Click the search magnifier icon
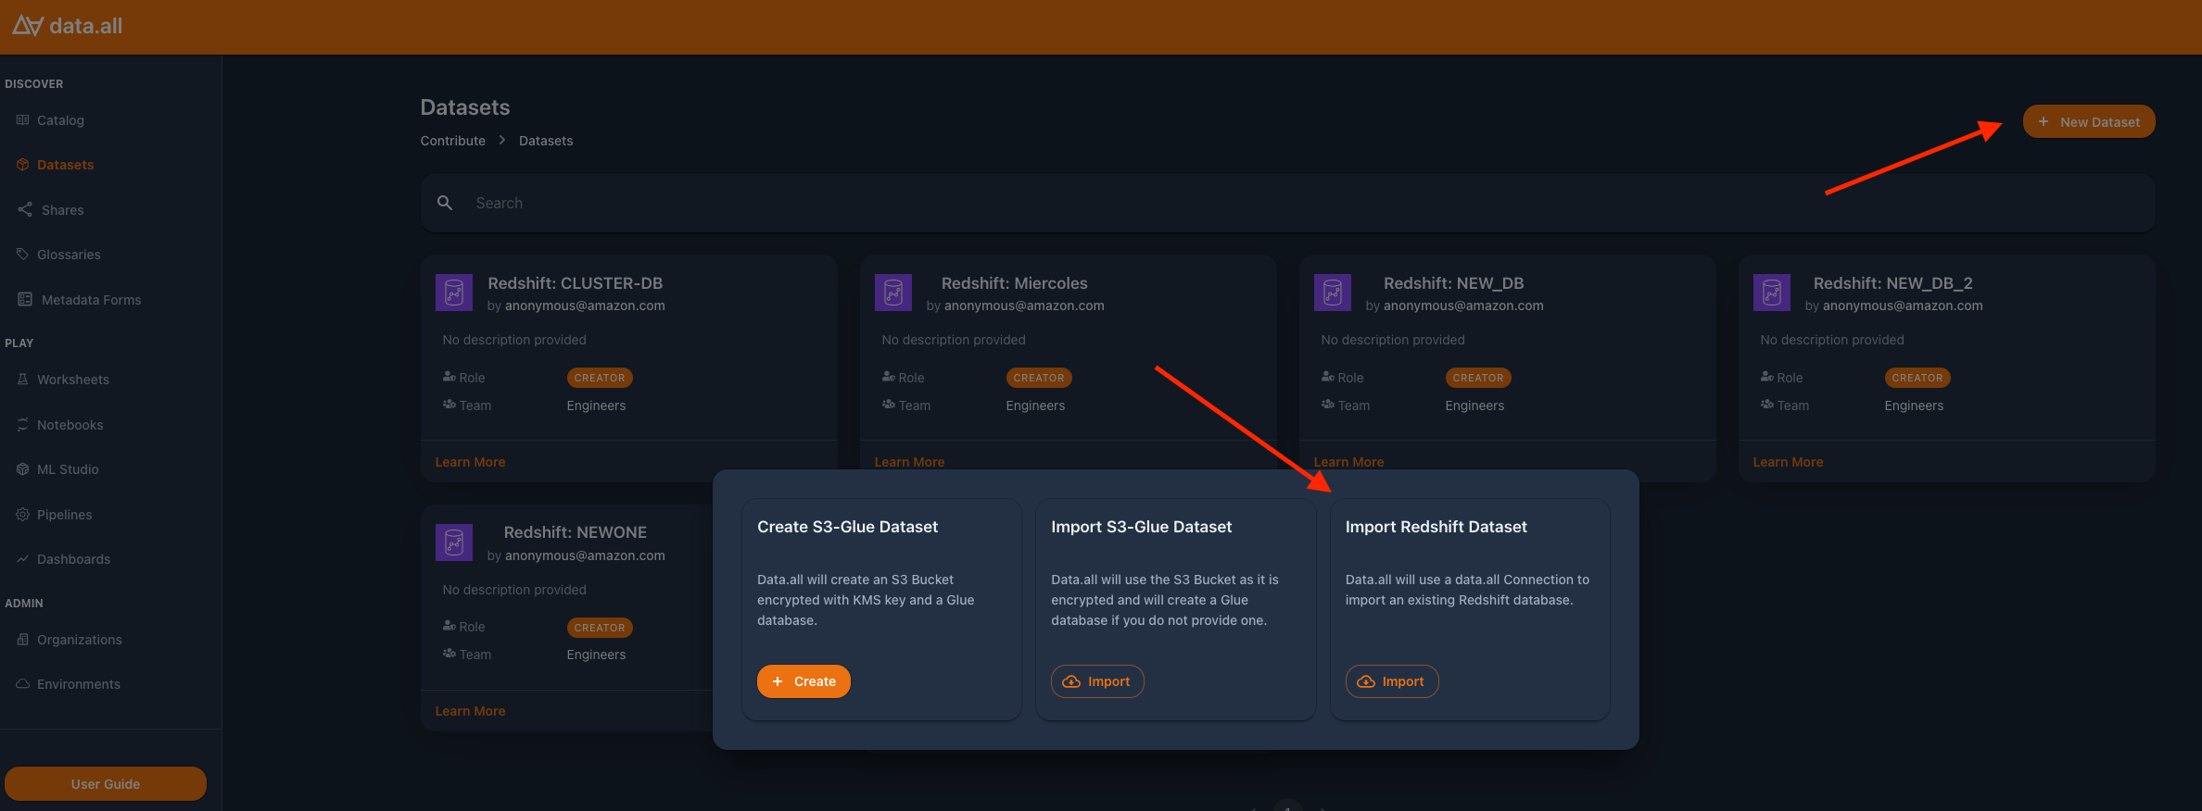 [x=445, y=203]
